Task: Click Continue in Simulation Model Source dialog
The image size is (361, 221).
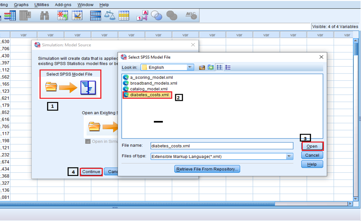Action: pyautogui.click(x=91, y=172)
